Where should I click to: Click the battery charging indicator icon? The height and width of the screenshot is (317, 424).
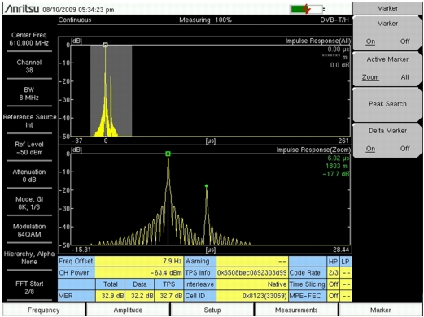(x=306, y=9)
